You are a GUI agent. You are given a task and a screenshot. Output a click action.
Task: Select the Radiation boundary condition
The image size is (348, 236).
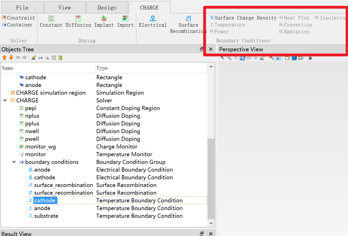294,32
